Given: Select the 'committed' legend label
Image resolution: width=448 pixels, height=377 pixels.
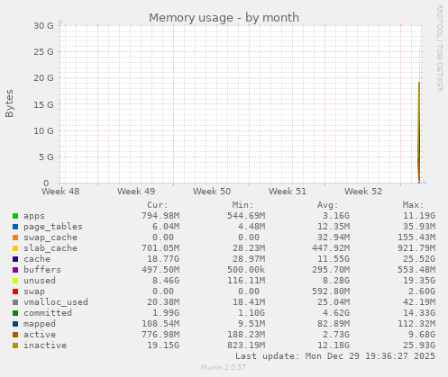Looking at the screenshot, I should pos(48,313).
